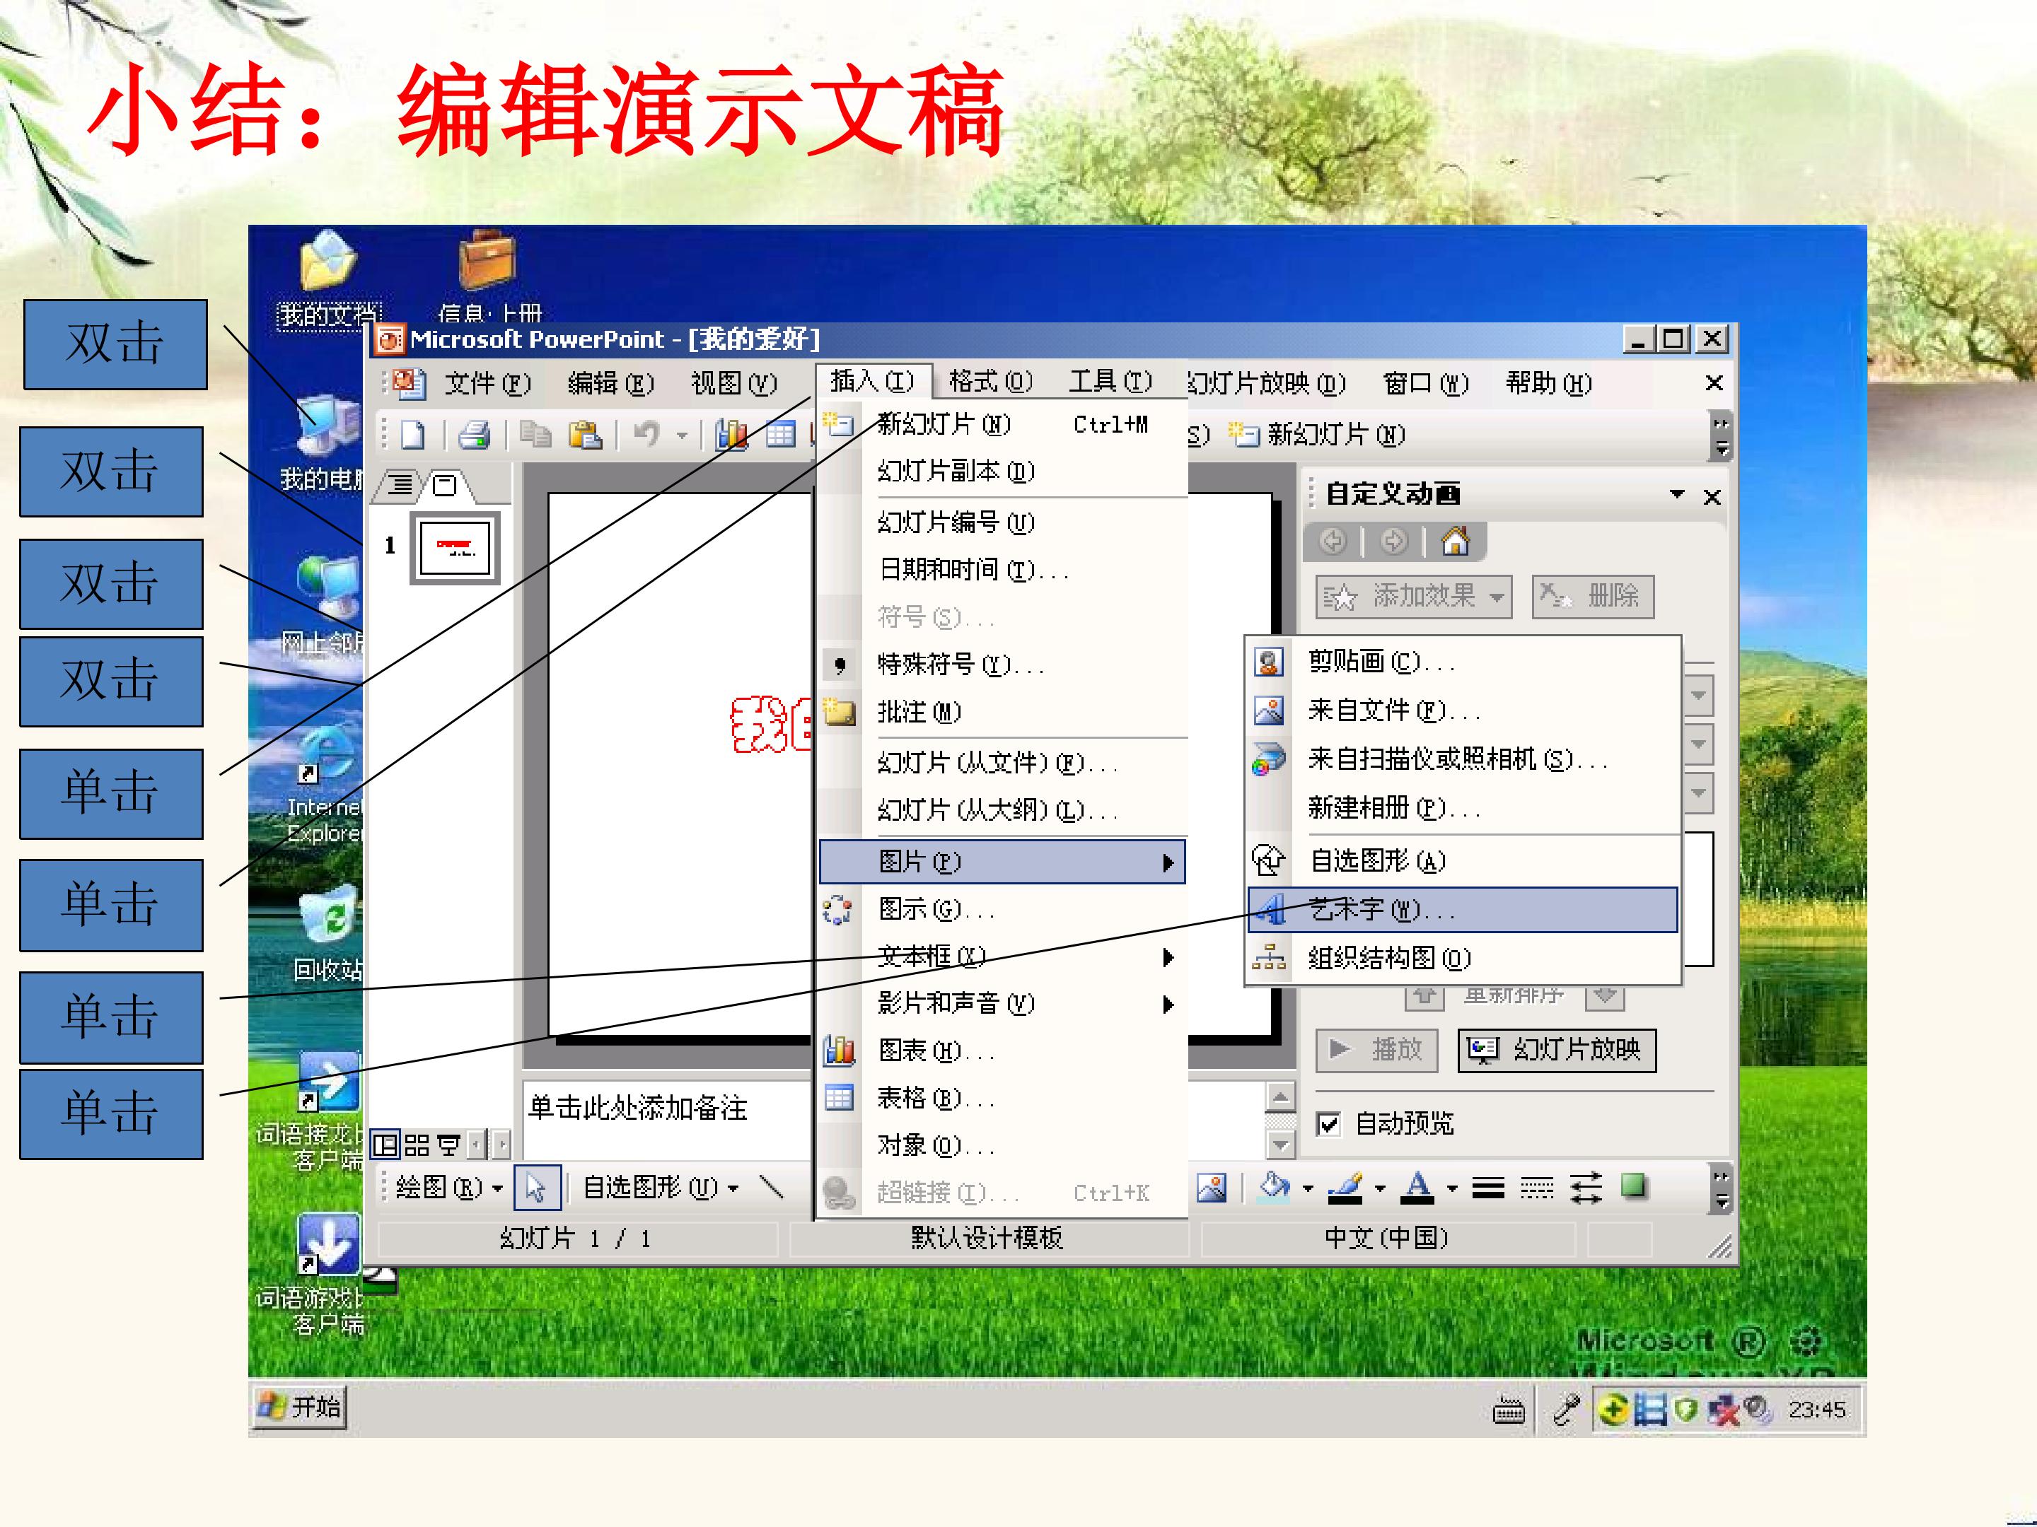Switch to slide sorter view button
The height and width of the screenshot is (1527, 2037).
click(417, 1145)
